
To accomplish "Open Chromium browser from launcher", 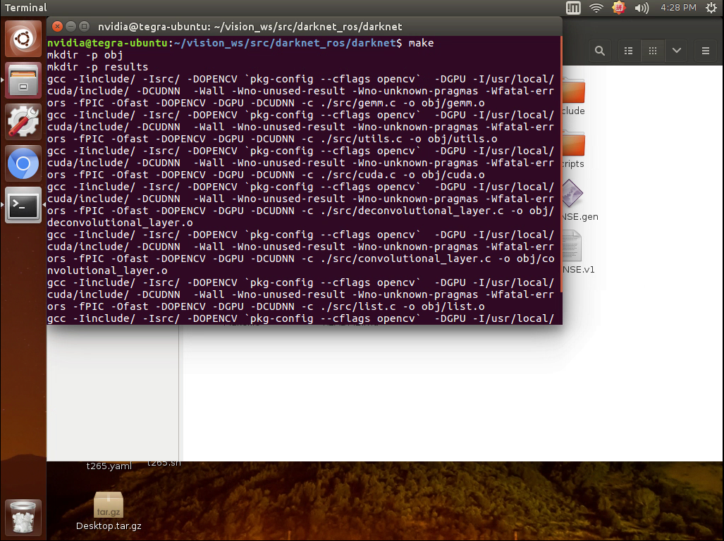I will (23, 163).
